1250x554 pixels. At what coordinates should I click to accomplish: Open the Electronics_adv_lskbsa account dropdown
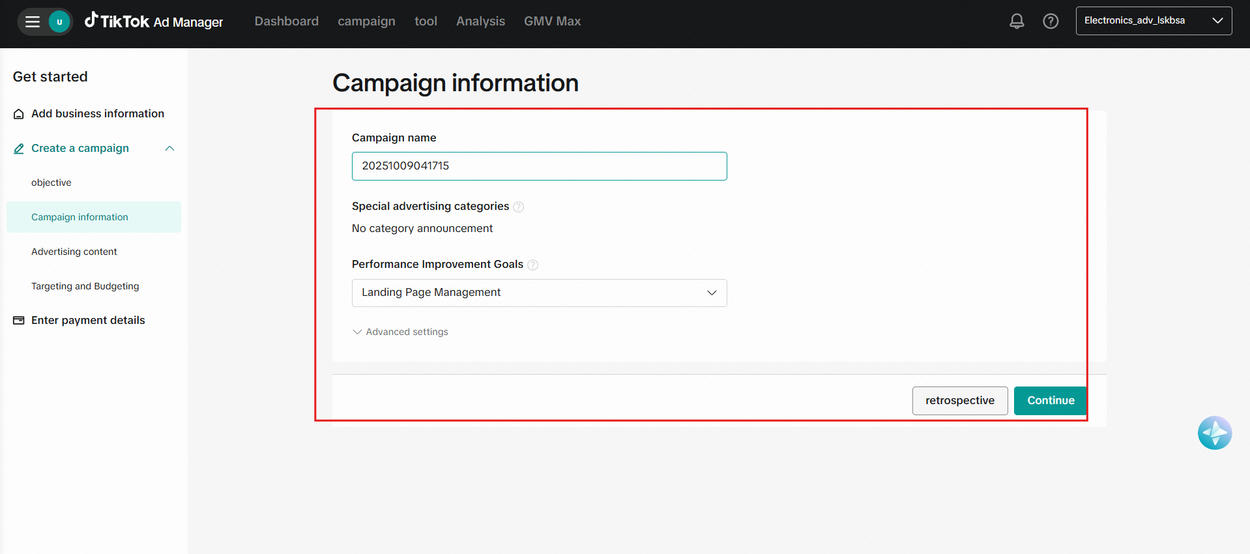[1153, 21]
